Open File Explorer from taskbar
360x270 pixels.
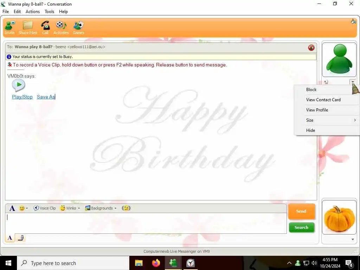click(x=139, y=263)
